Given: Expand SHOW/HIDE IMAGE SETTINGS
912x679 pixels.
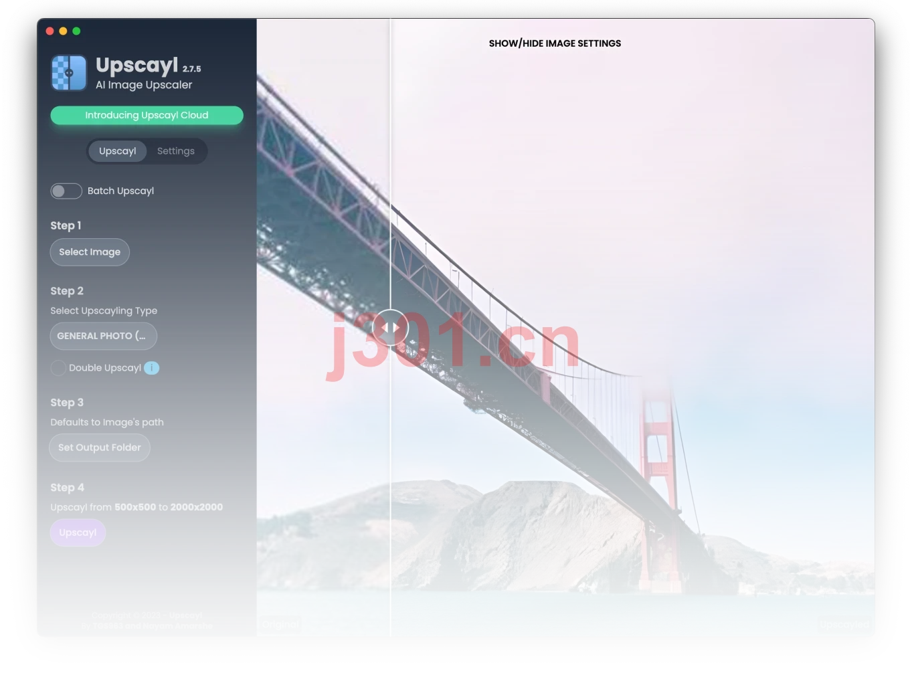Looking at the screenshot, I should [555, 43].
